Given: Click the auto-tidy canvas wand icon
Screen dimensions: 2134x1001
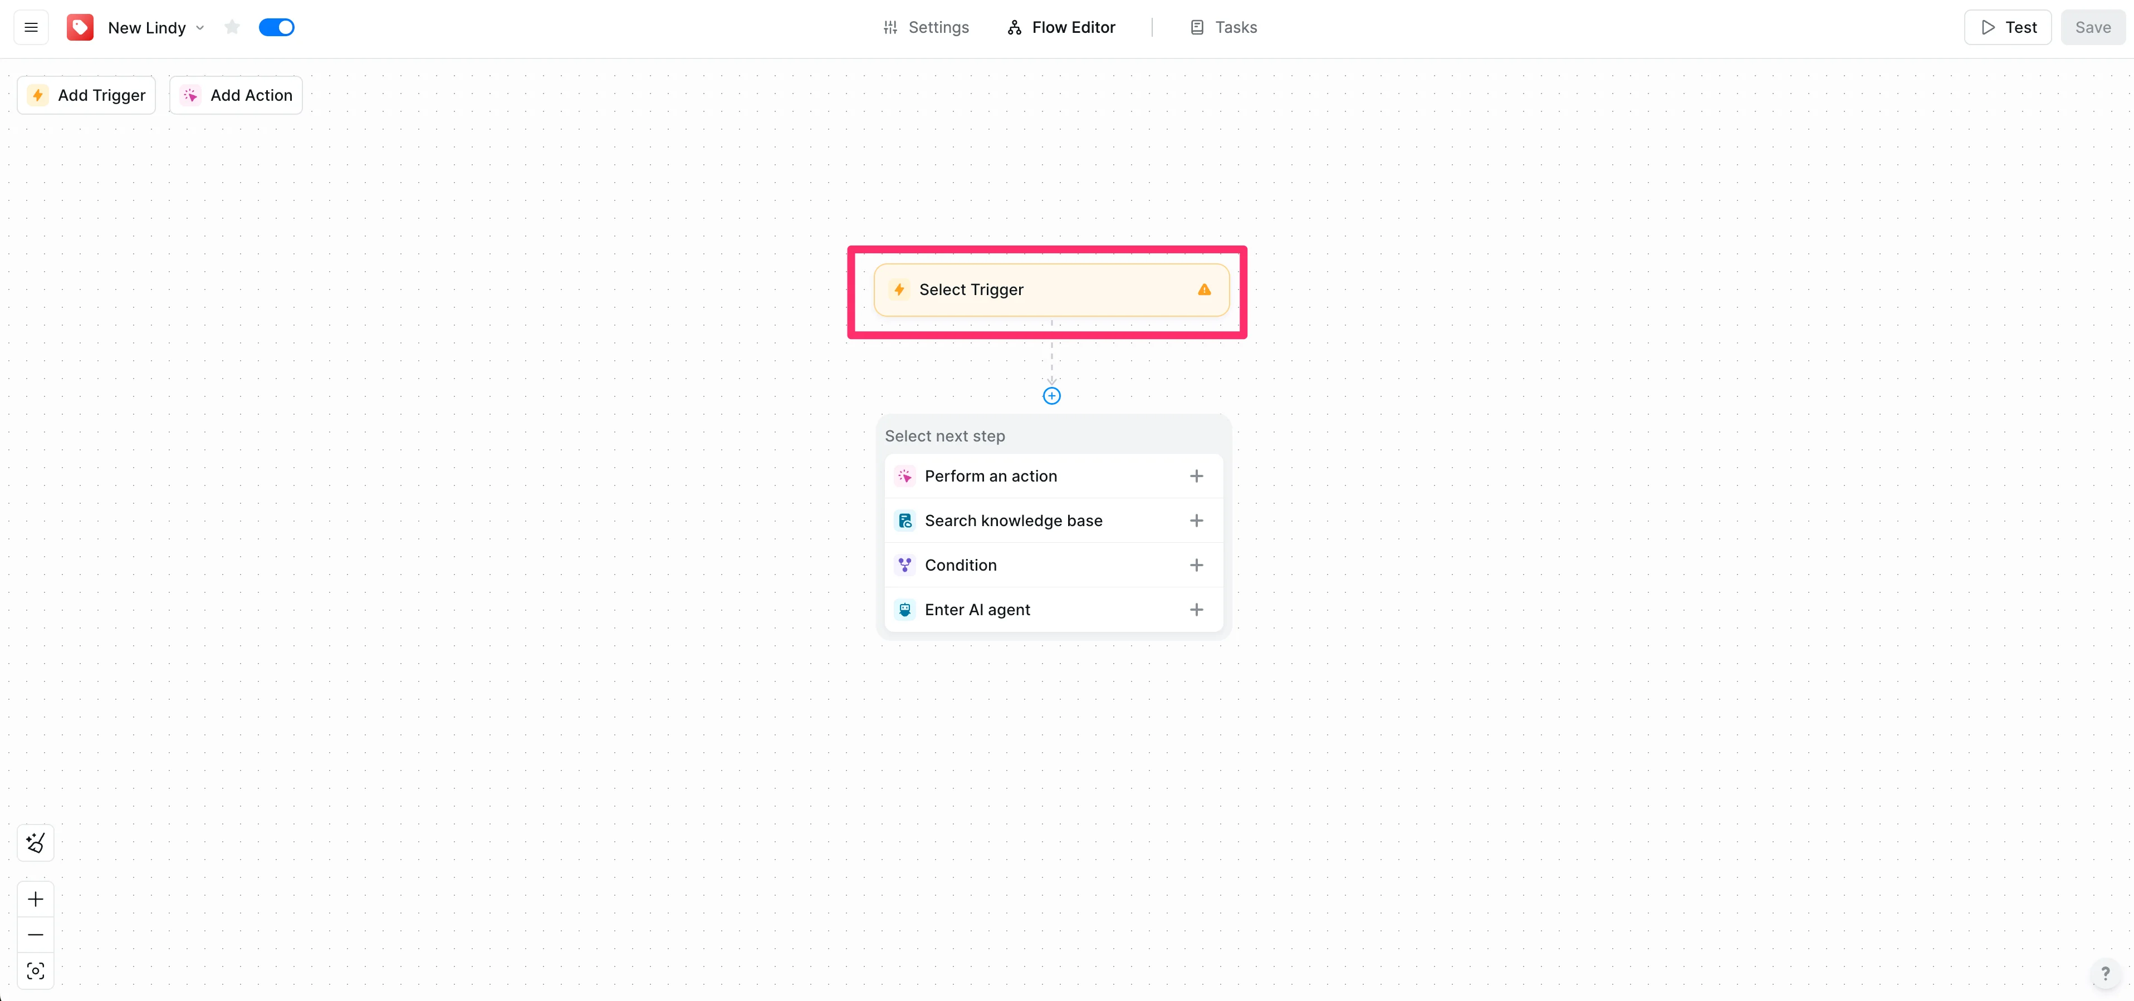Looking at the screenshot, I should point(36,843).
